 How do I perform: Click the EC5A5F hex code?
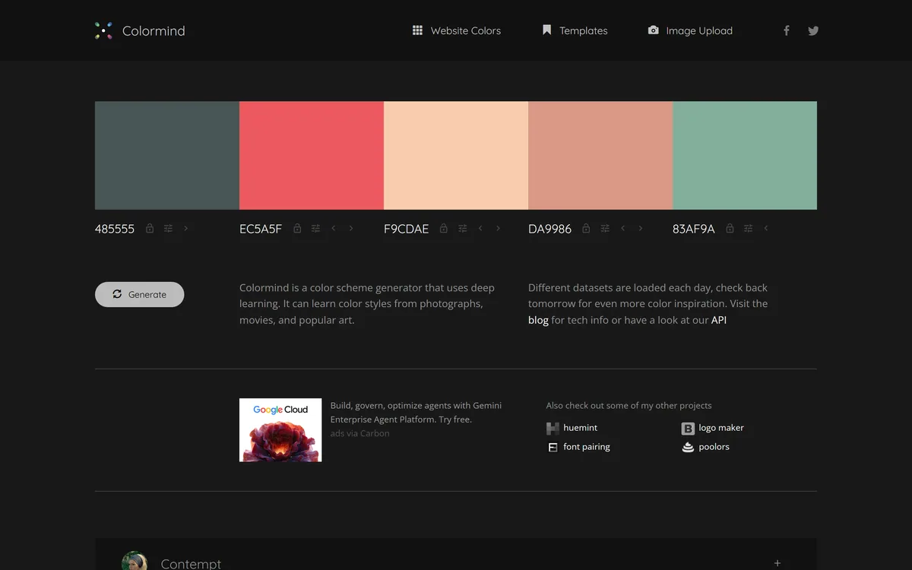(261, 229)
